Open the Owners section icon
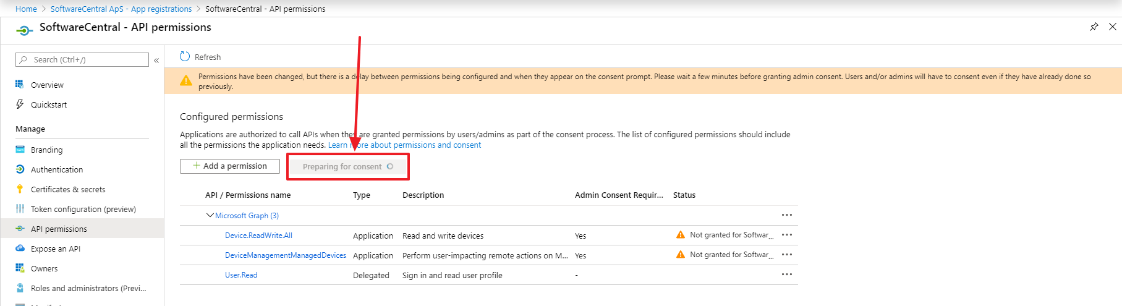The image size is (1122, 306). tap(20, 268)
